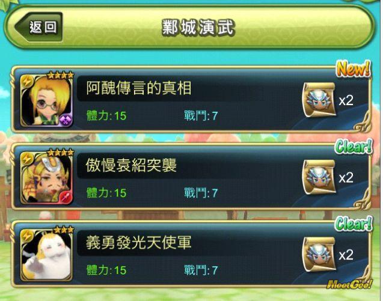
Task: Click 戰鬥:7 on 傲慢袁紹突襲 stage
Action: [x=201, y=193]
